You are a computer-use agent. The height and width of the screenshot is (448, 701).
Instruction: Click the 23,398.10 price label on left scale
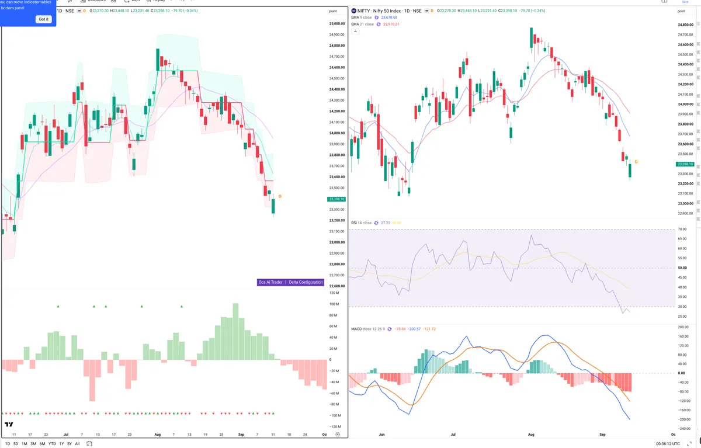pos(336,199)
